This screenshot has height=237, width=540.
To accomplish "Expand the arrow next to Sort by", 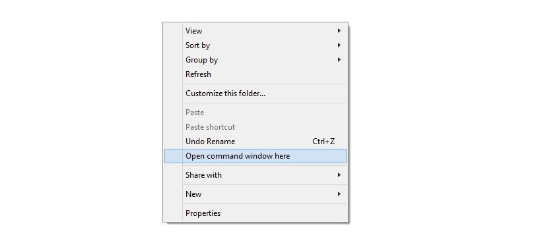I will 339,45.
